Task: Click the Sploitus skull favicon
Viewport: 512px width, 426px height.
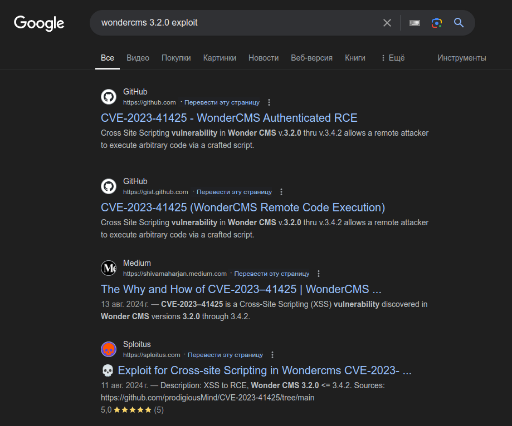Action: click(109, 349)
